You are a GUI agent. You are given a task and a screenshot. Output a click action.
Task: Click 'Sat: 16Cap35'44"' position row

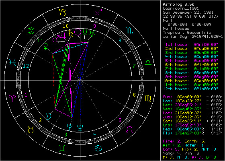(193, 121)
